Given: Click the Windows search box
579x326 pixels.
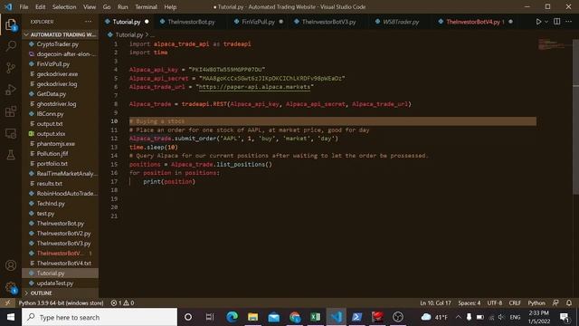Looking at the screenshot, I should [100, 317].
